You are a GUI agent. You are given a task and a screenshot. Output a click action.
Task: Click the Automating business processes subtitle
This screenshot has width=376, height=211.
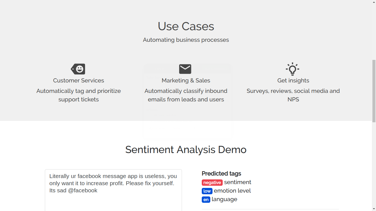tap(186, 40)
